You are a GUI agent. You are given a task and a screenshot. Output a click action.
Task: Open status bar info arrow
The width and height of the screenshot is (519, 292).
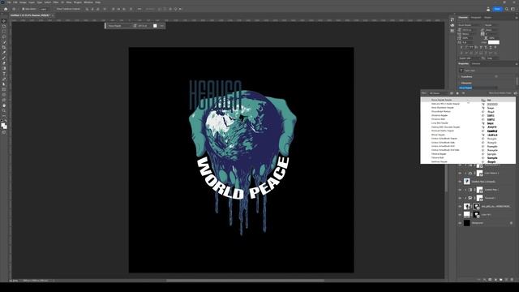click(54, 281)
